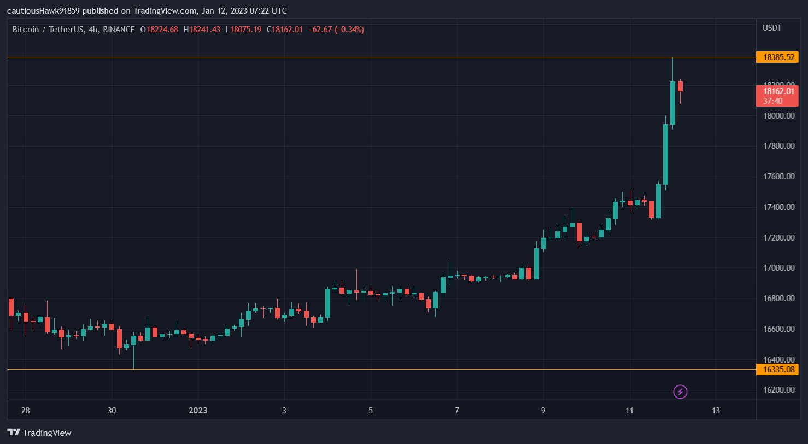
Task: Click the open price value O18224.68
Action: click(159, 30)
